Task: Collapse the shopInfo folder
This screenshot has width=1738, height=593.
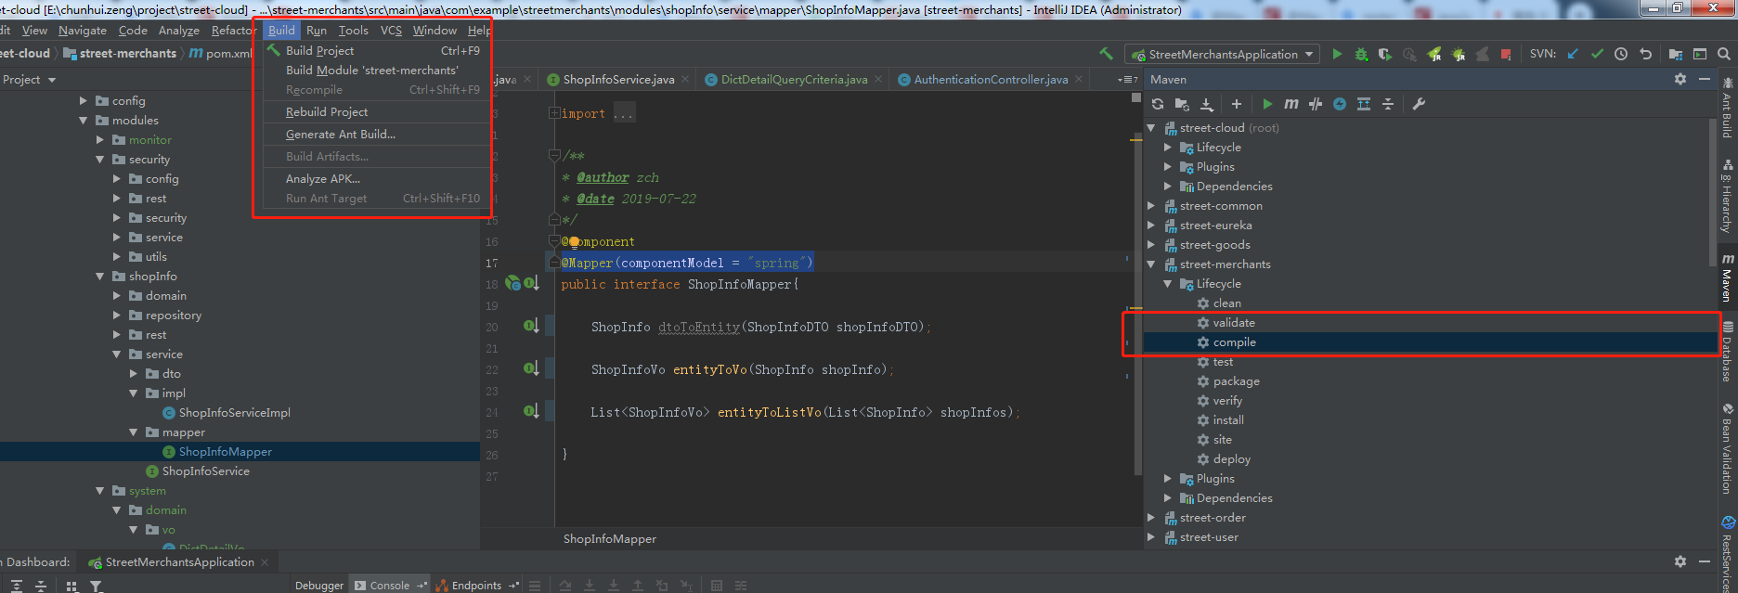Action: click(100, 277)
